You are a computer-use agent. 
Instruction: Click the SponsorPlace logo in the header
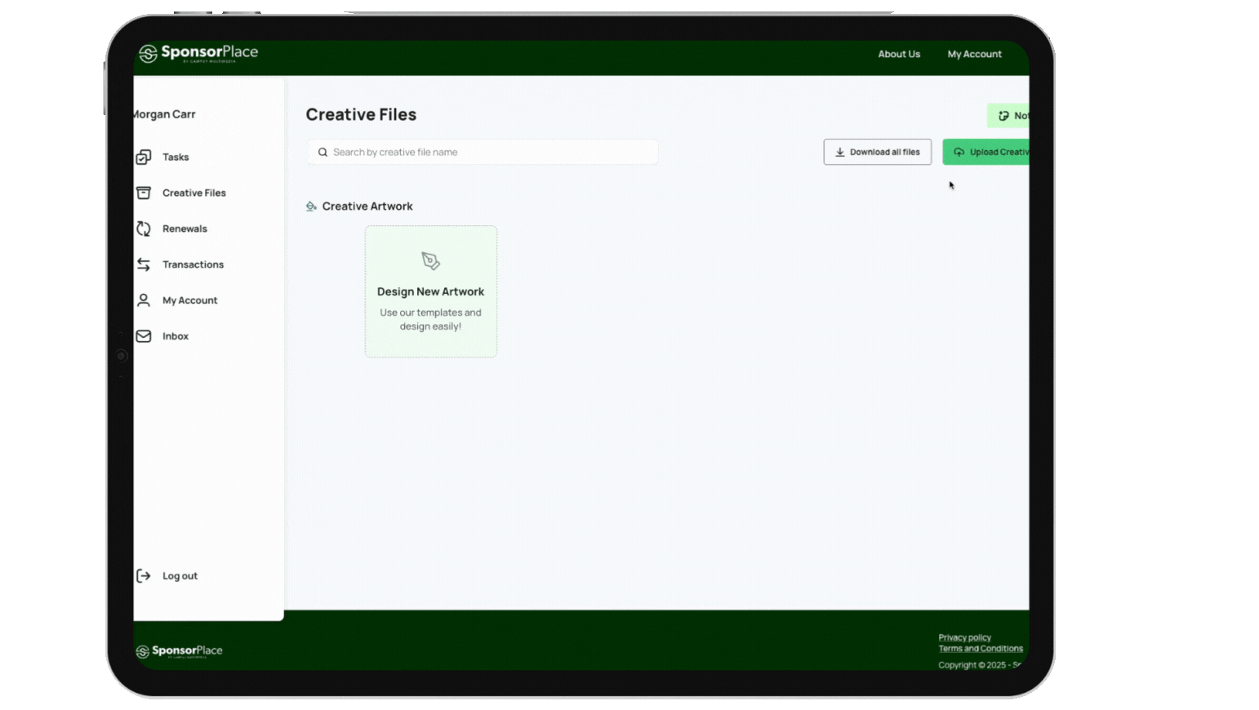[197, 52]
